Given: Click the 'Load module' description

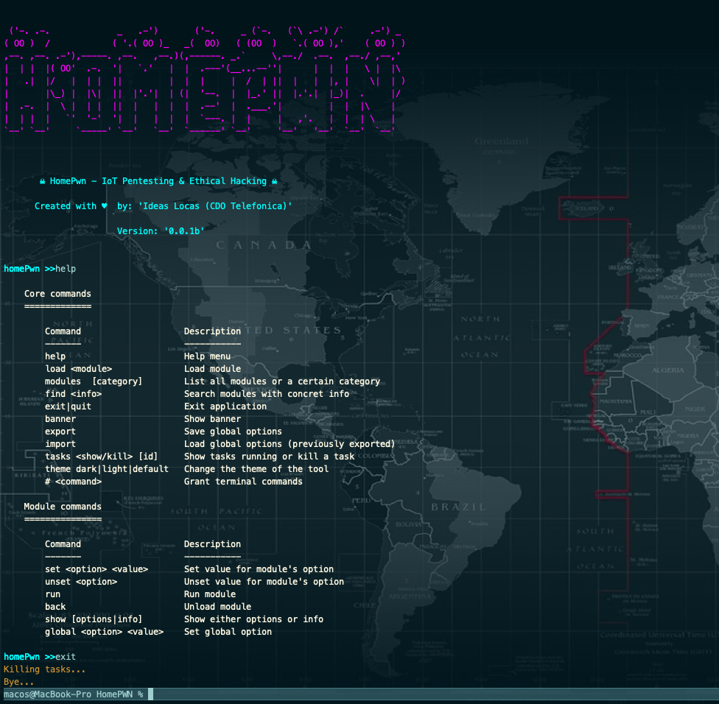Looking at the screenshot, I should pos(212,368).
